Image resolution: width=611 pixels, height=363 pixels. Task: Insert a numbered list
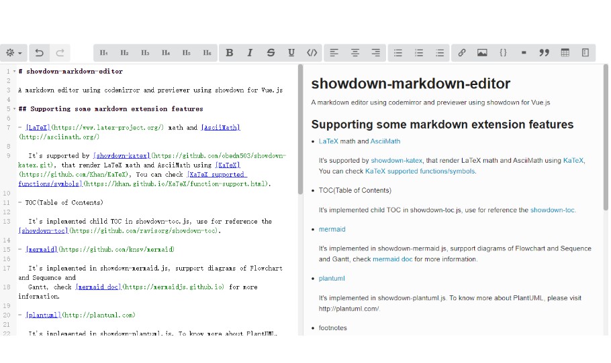click(419, 53)
